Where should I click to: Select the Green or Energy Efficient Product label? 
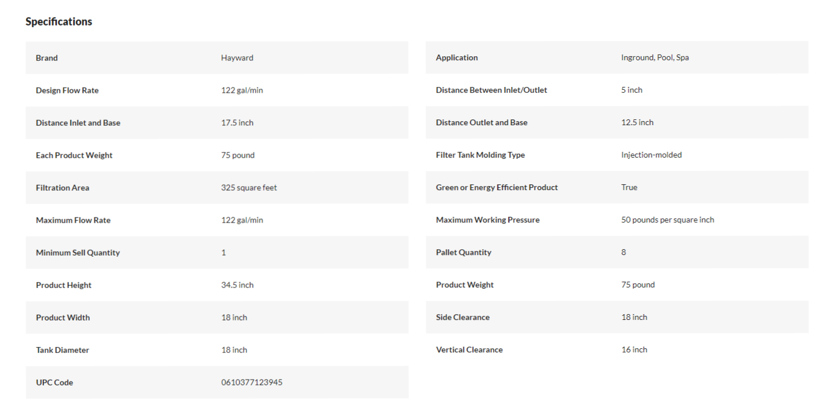(497, 188)
